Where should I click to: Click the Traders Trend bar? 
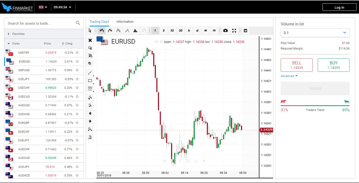315,106
